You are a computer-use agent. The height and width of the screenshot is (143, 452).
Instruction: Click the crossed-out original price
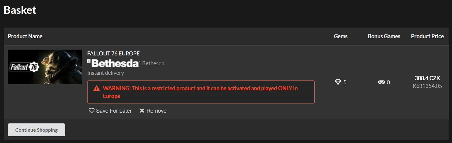427,86
